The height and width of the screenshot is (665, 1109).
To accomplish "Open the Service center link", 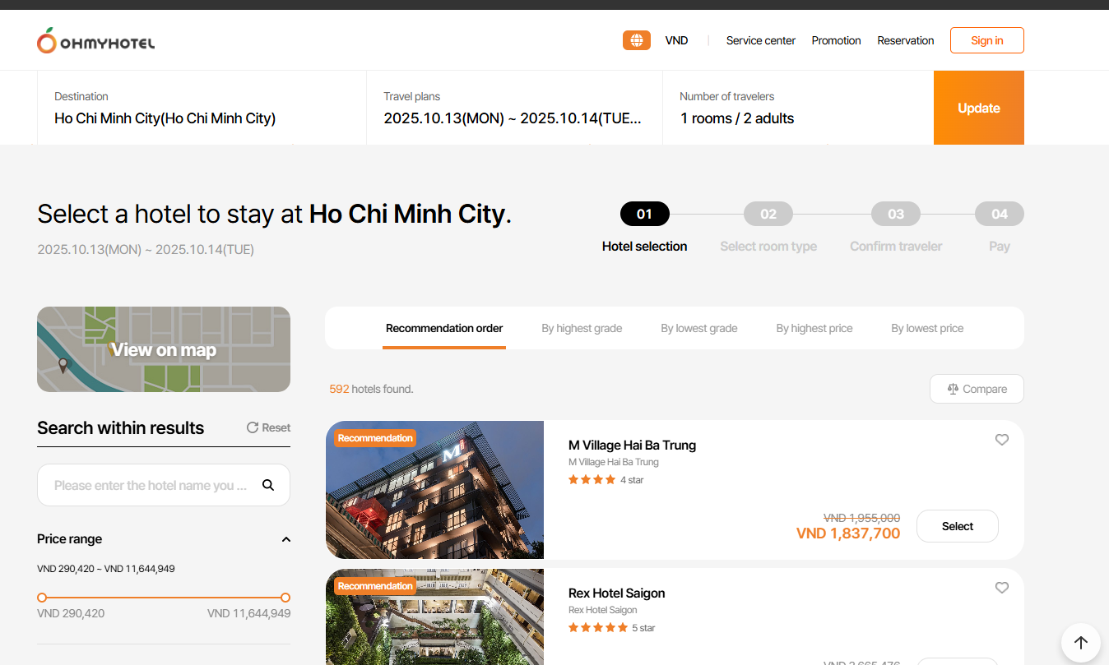I will [x=761, y=40].
